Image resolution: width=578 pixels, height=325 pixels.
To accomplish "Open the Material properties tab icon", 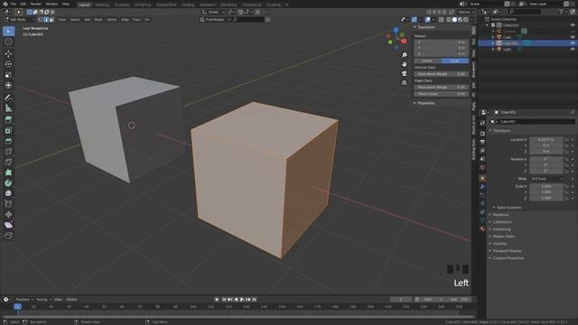I will point(482,228).
